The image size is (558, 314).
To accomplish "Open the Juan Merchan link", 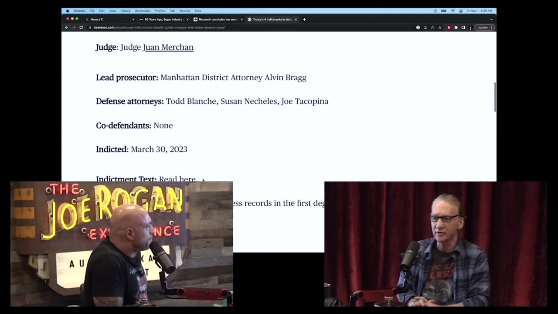I will [x=168, y=47].
